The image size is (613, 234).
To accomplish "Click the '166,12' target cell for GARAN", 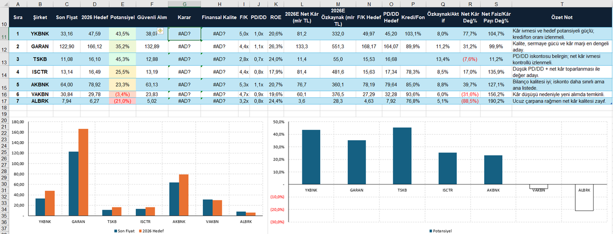I will coord(94,46).
